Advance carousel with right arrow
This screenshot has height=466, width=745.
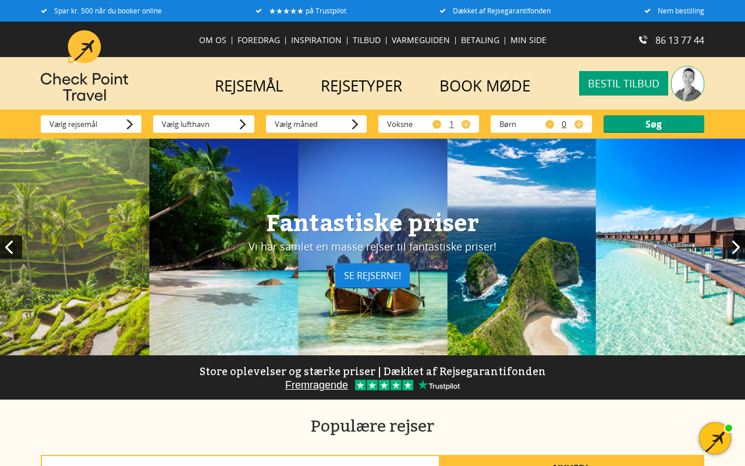734,247
